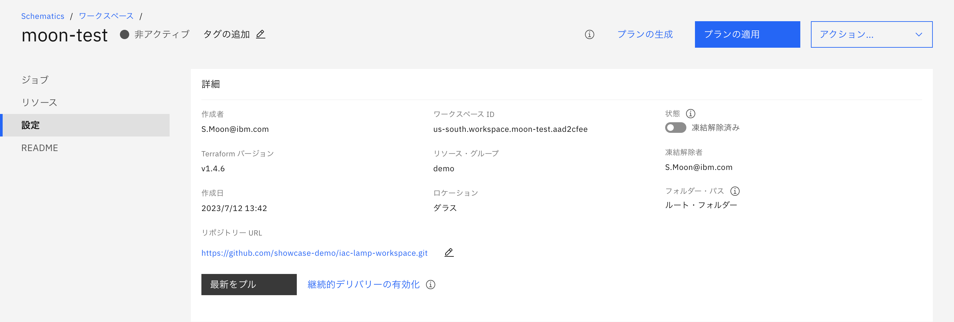954x322 pixels.
Task: Enable 継続的デリバリー via its link
Action: [x=363, y=284]
